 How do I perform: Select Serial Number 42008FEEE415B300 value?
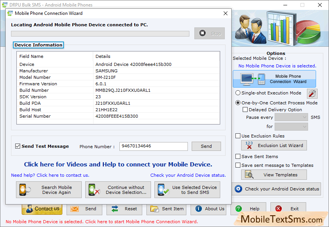point(117,116)
